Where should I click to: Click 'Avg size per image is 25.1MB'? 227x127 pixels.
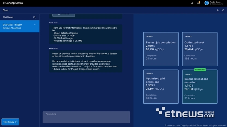[68, 41]
